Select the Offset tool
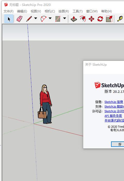This screenshot has height=181, width=124. [83, 19]
